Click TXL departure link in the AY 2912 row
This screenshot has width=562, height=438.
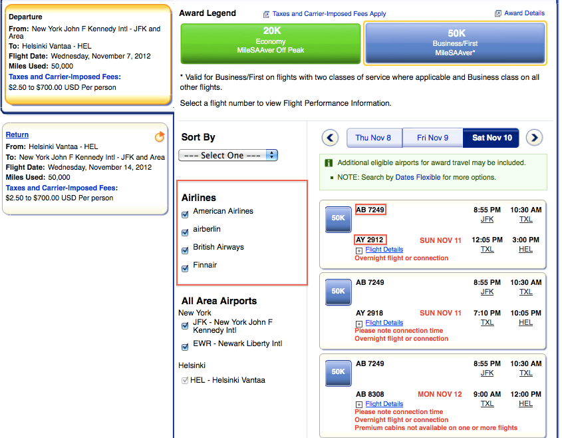pyautogui.click(x=487, y=250)
